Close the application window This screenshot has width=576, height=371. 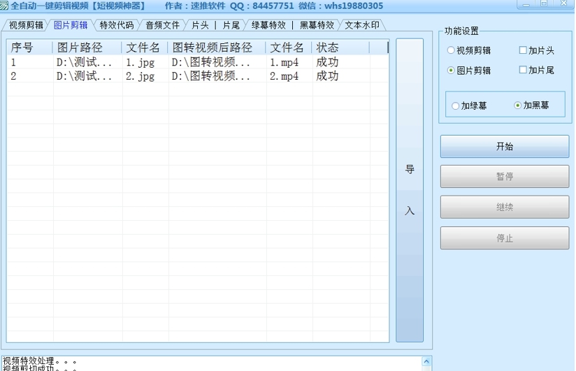564,3
